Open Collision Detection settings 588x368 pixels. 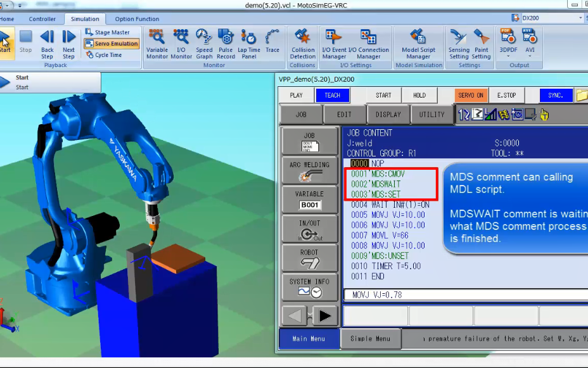tap(303, 44)
